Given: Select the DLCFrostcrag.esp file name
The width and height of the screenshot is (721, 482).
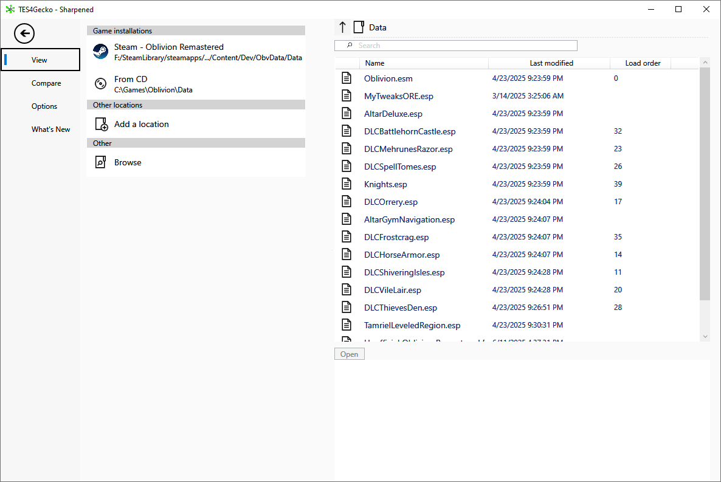Looking at the screenshot, I should click(x=396, y=237).
